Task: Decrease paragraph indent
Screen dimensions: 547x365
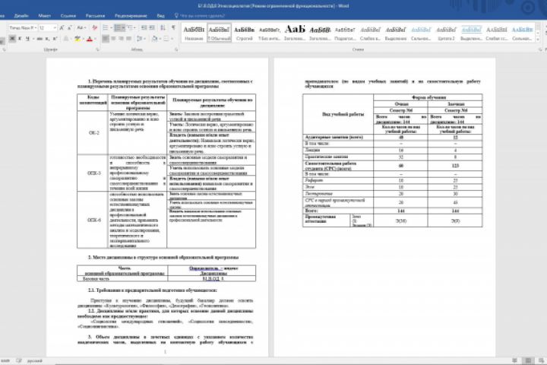Action: pyautogui.click(x=144, y=27)
